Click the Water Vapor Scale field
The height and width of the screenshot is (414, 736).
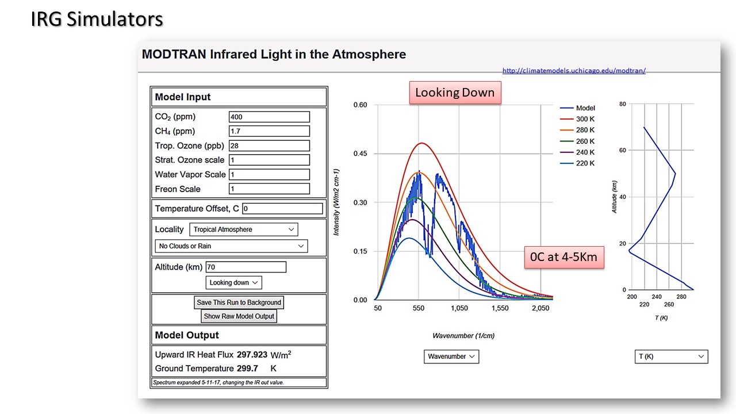coord(269,174)
